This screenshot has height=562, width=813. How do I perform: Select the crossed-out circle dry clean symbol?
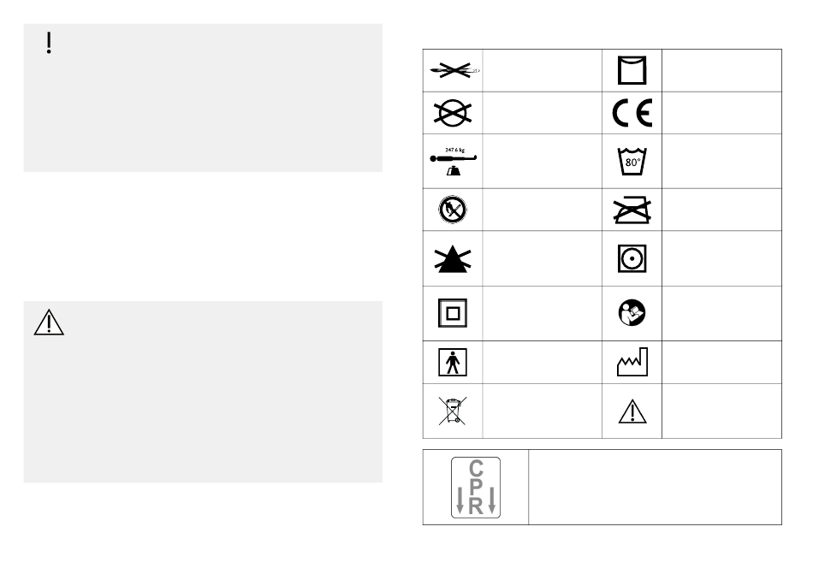pyautogui.click(x=452, y=113)
